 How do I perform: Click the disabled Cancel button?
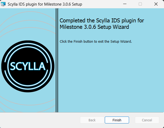[x=147, y=120]
